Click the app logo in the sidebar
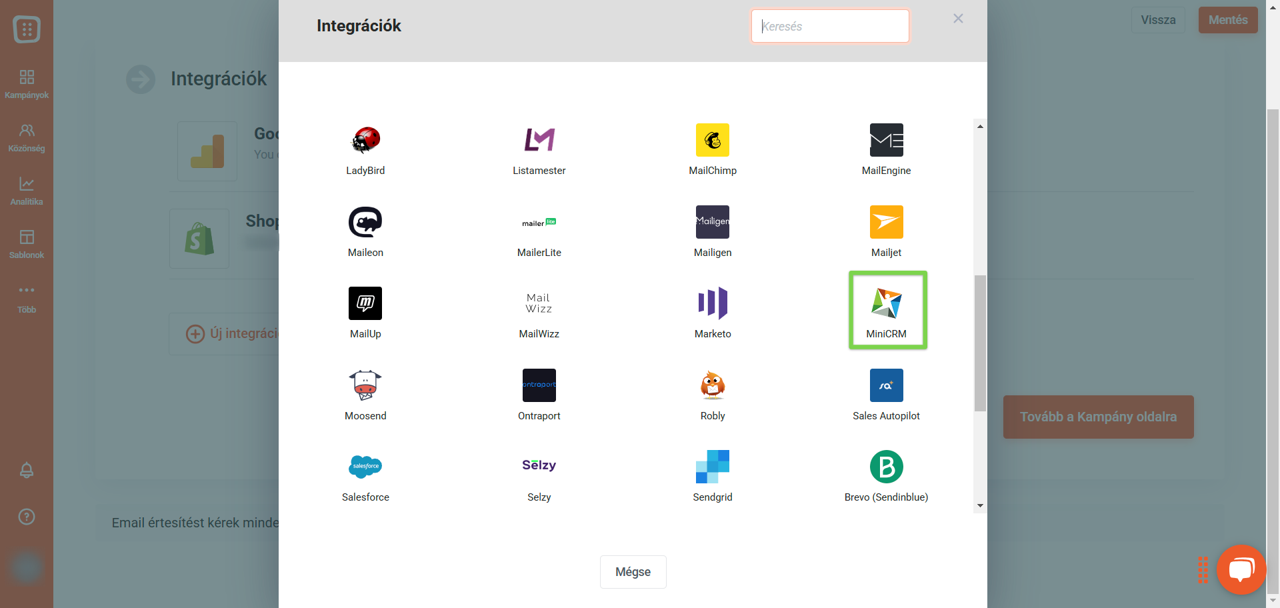The image size is (1280, 608). tap(27, 29)
